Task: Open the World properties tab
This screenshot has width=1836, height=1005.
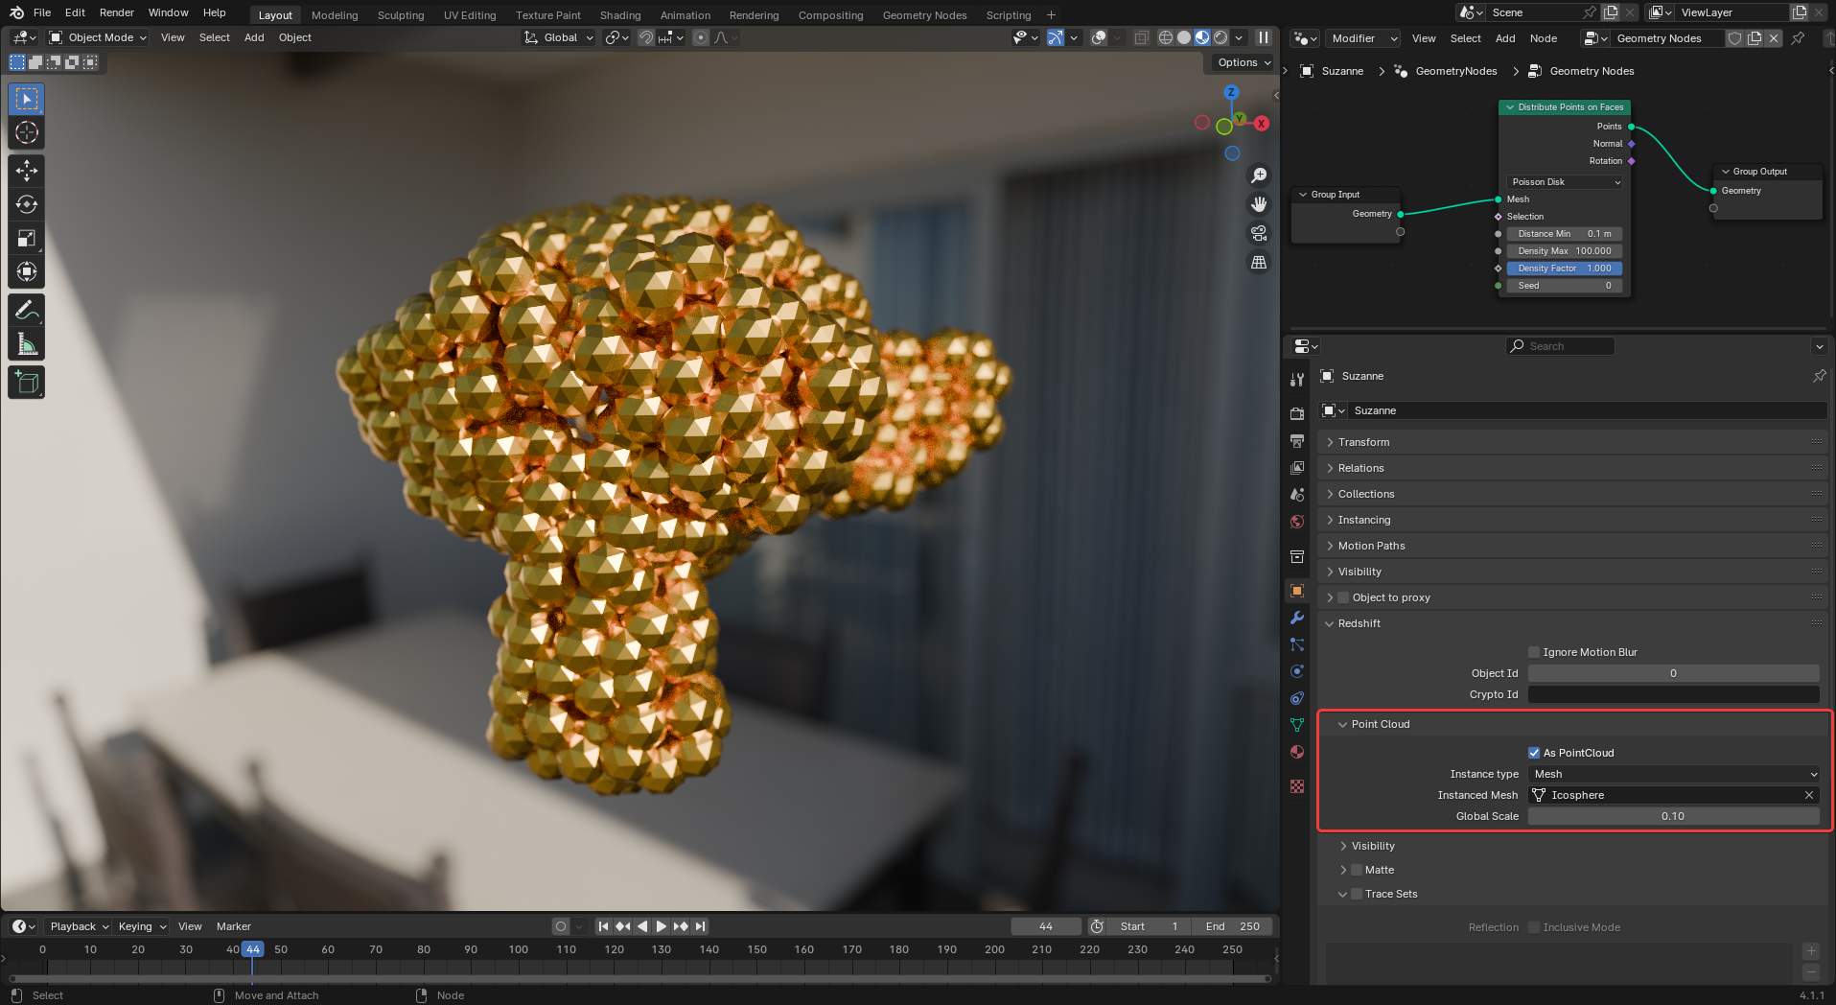Action: [1297, 522]
